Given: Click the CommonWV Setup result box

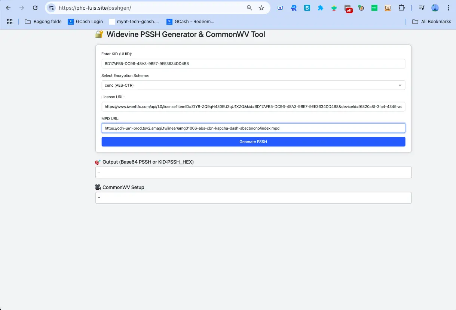Looking at the screenshot, I should click(253, 198).
